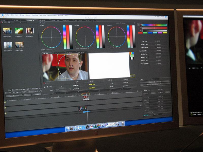The image size is (203, 152).
Task: Click the Reset All Secondaries button
Action: click(x=155, y=84)
